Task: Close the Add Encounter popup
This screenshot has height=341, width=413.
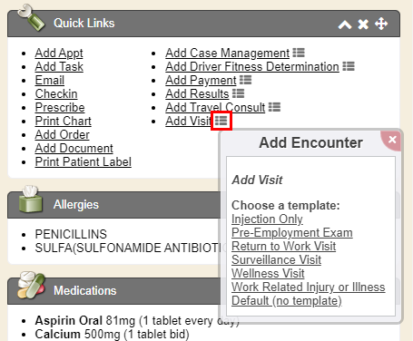Action: tap(392, 140)
